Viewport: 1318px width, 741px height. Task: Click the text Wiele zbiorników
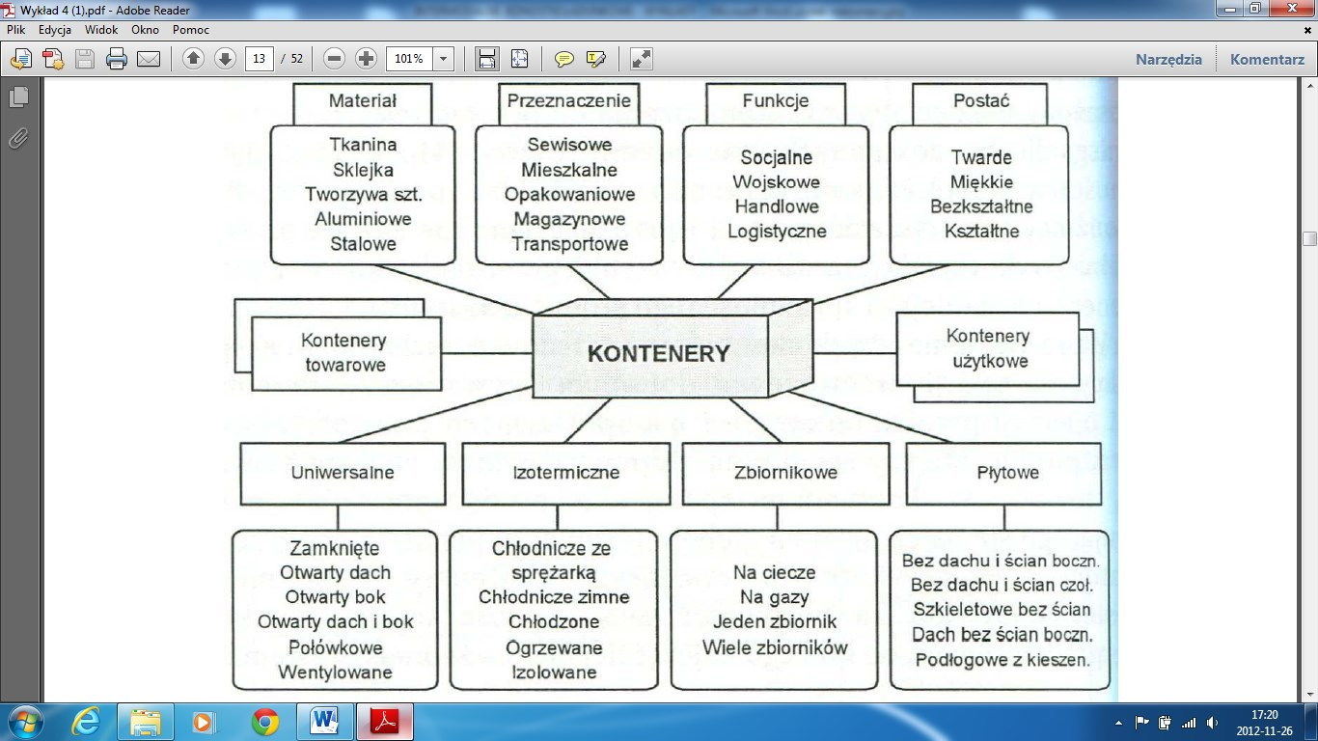point(775,647)
